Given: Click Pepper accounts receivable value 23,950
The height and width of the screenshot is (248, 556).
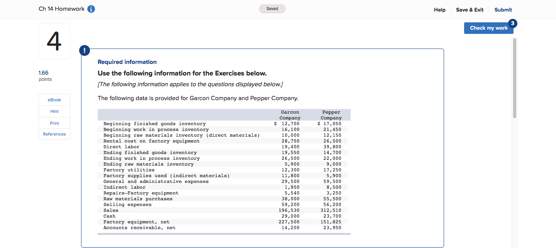Looking at the screenshot, I should click(332, 228).
